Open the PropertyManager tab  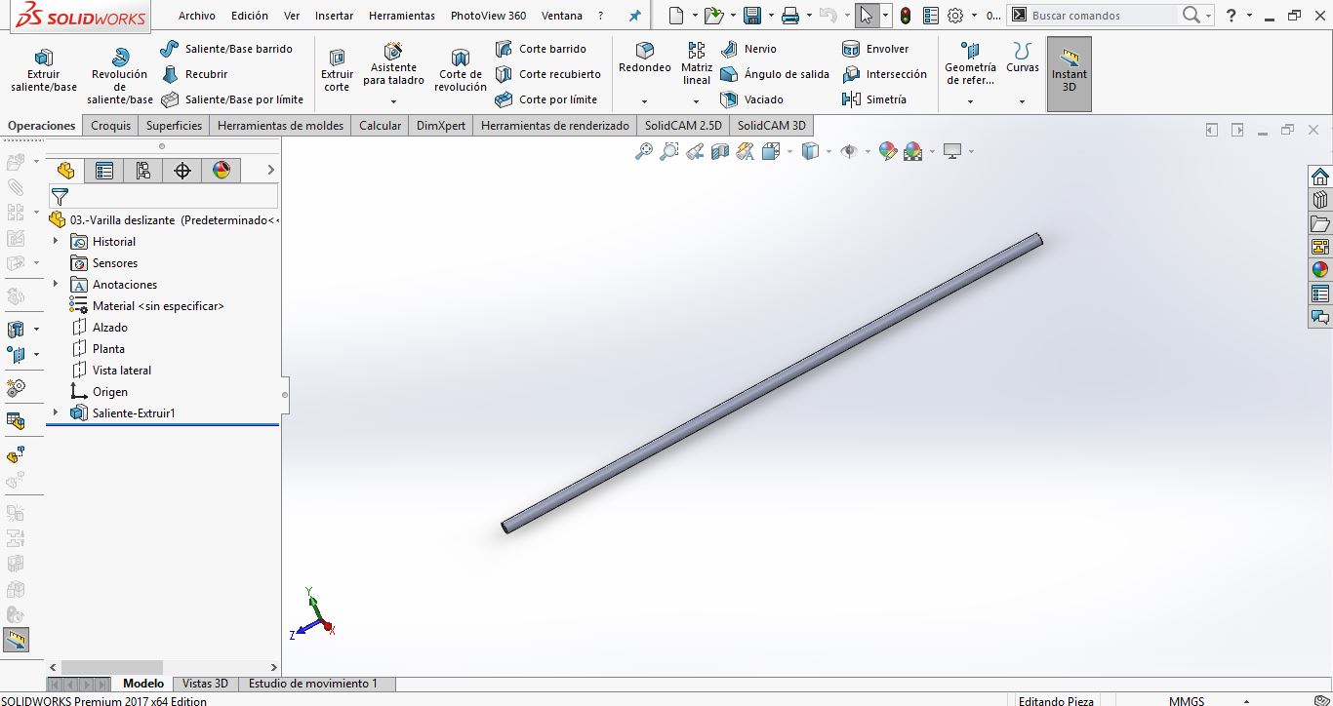click(x=104, y=171)
